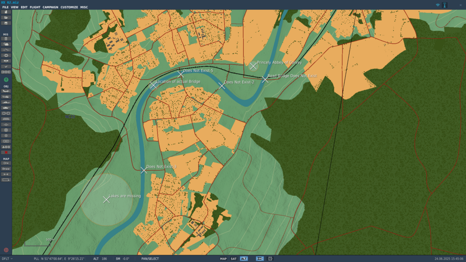Image resolution: width=466 pixels, height=262 pixels.
Task: Open the FLIGHT menu
Action: [35, 7]
